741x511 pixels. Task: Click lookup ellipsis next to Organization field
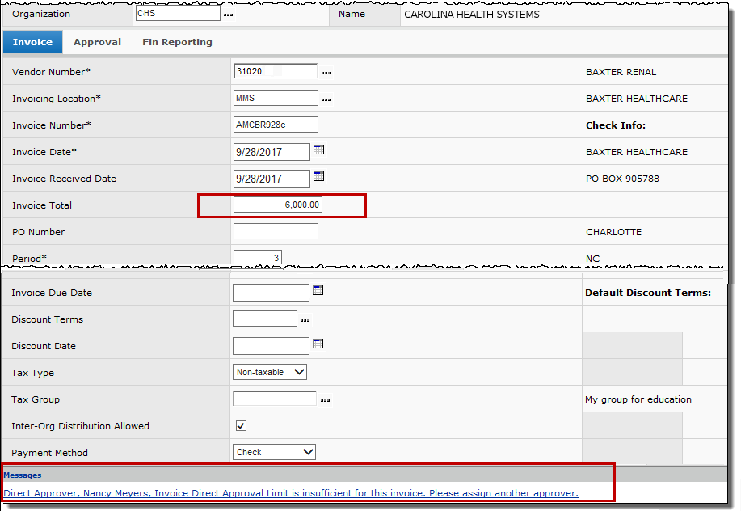click(x=228, y=15)
